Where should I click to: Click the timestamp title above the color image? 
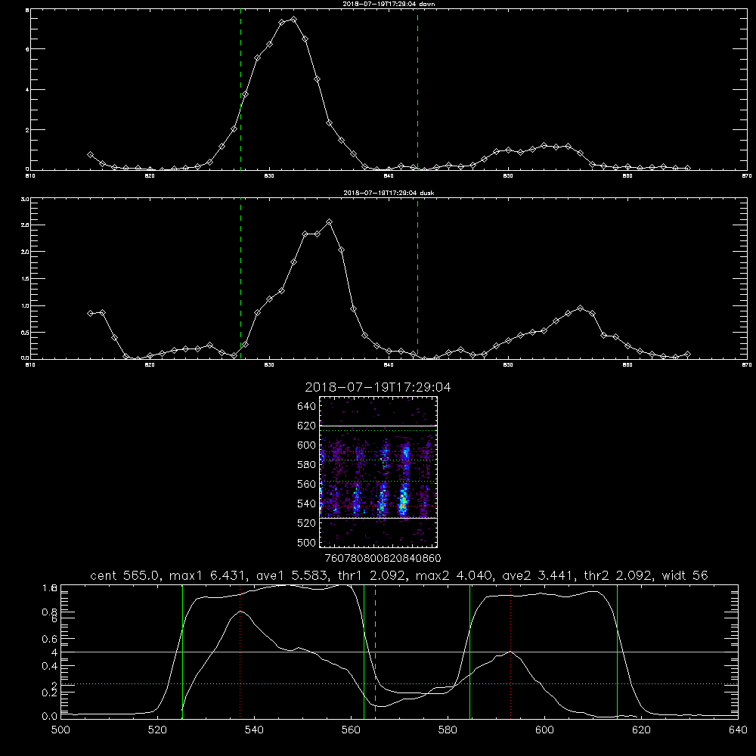(378, 387)
